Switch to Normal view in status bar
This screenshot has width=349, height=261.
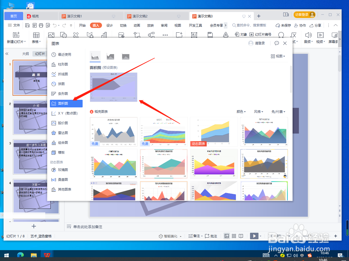tap(227, 236)
